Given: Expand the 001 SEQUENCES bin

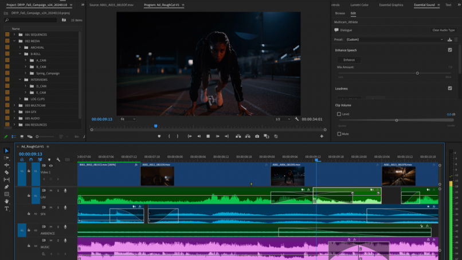Looking at the screenshot, I should coord(14,34).
